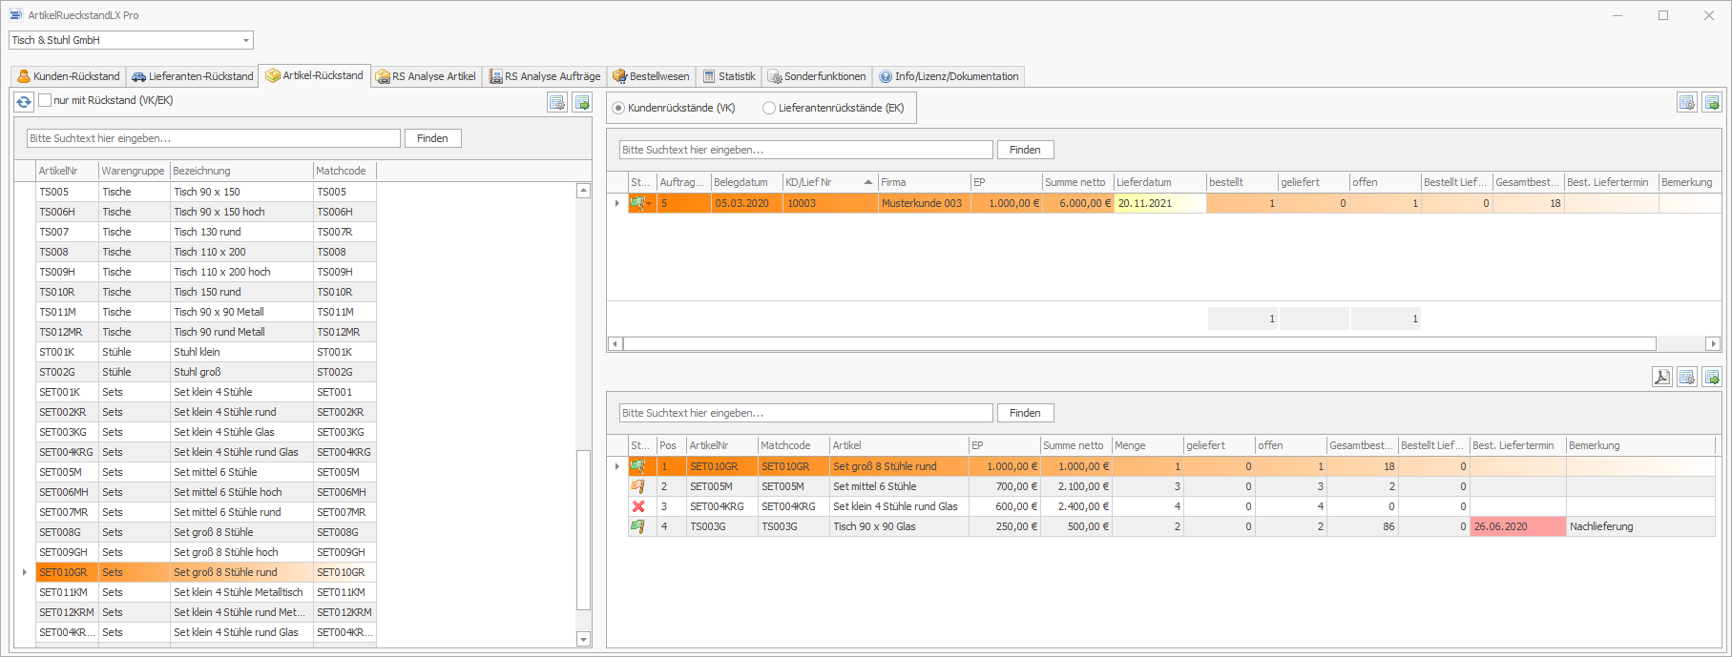Open grid settings icon above the positions table
Viewport: 1732px width, 657px height.
click(1687, 377)
